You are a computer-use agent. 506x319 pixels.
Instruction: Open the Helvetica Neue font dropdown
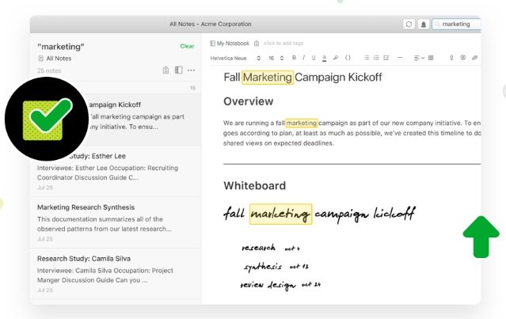235,58
